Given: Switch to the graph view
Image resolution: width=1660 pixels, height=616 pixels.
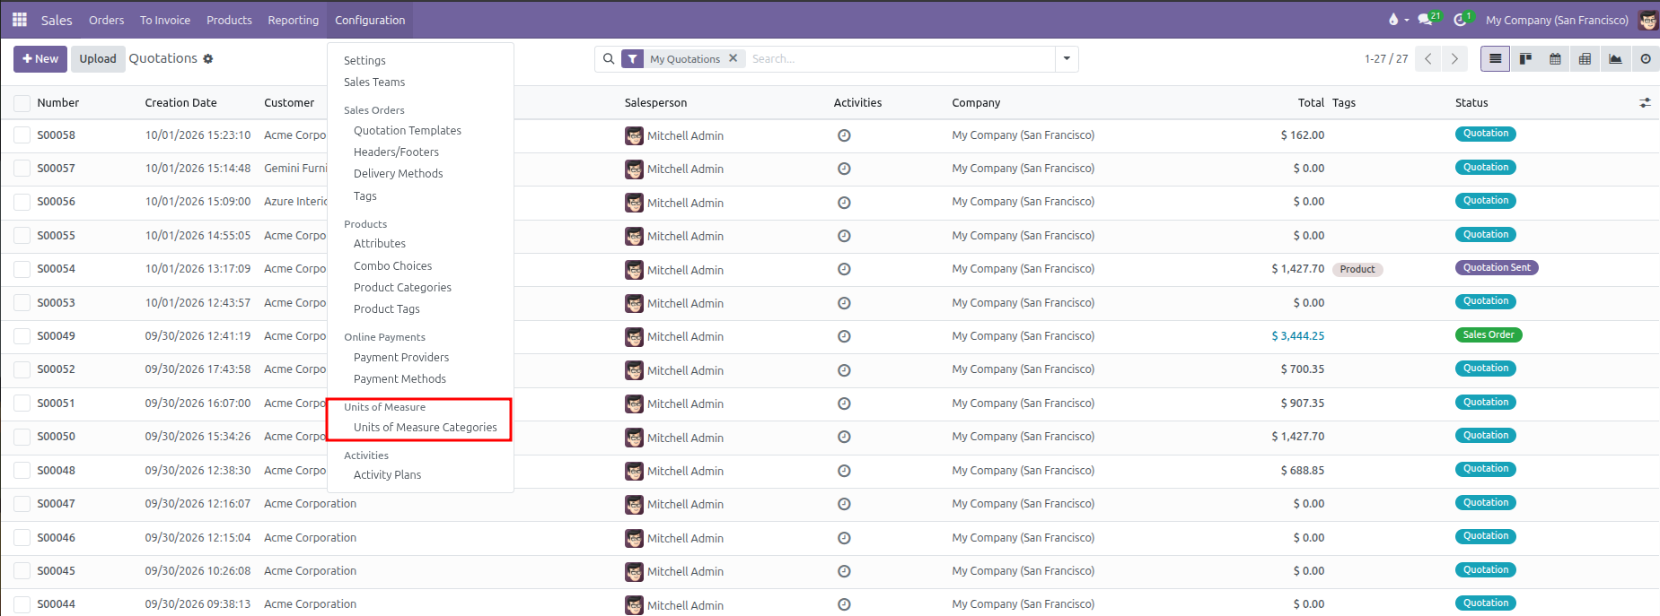Looking at the screenshot, I should [x=1615, y=59].
